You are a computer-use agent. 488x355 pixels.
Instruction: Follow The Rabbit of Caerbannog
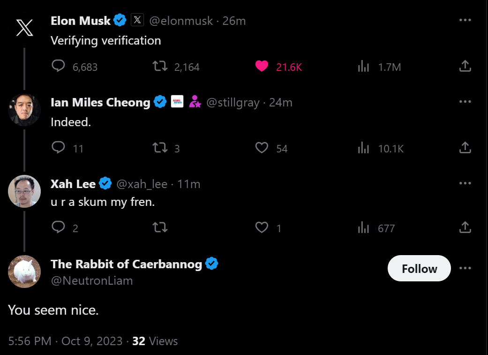[419, 268]
